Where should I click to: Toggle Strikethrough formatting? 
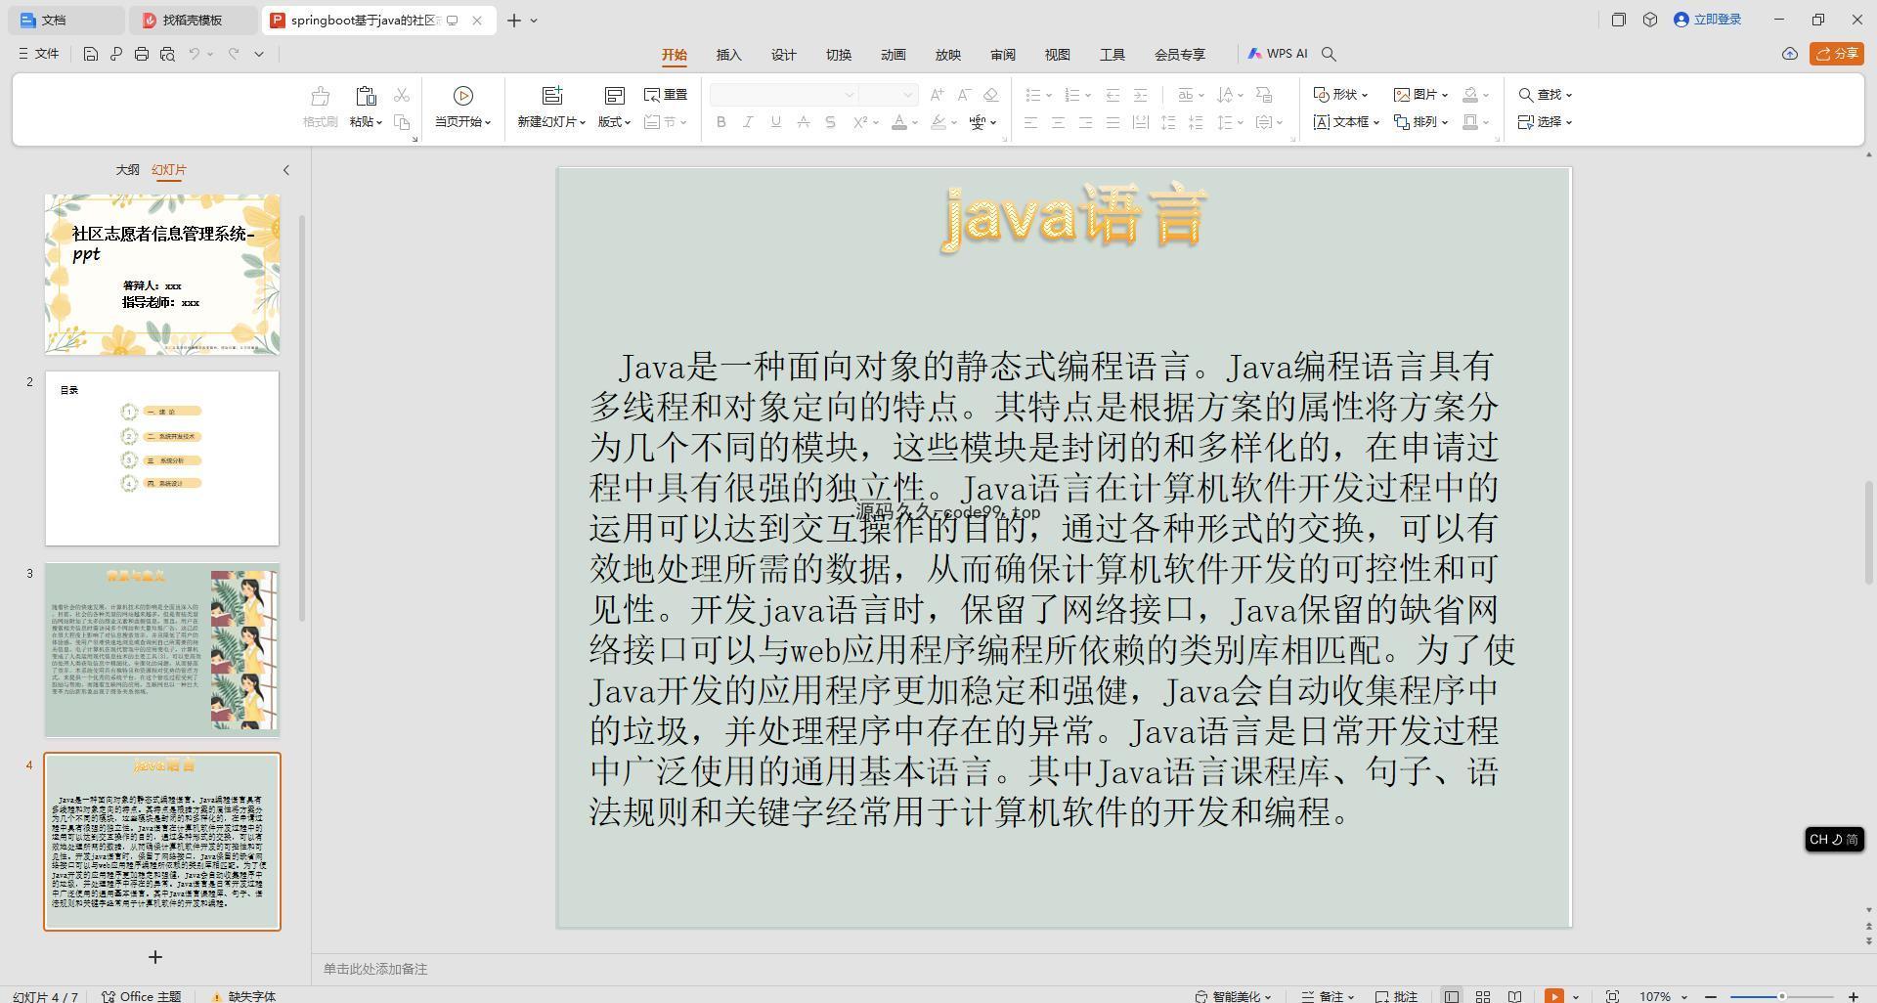(x=803, y=122)
